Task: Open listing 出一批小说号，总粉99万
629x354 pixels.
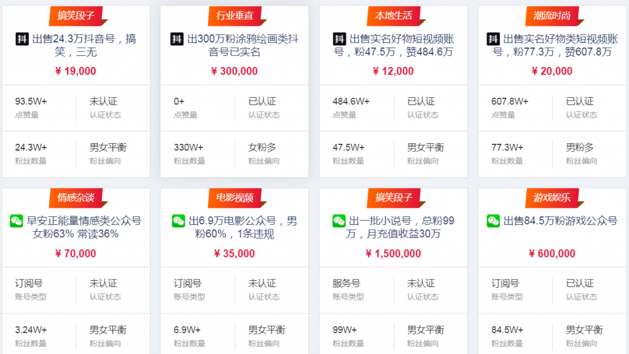Action: 400,227
